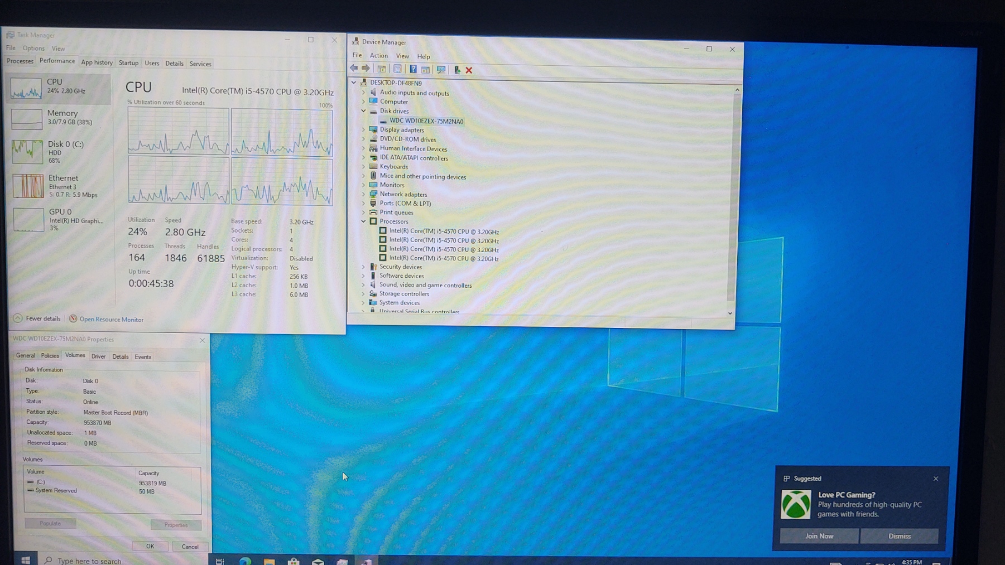Click the scan for hardware changes icon

441,70
